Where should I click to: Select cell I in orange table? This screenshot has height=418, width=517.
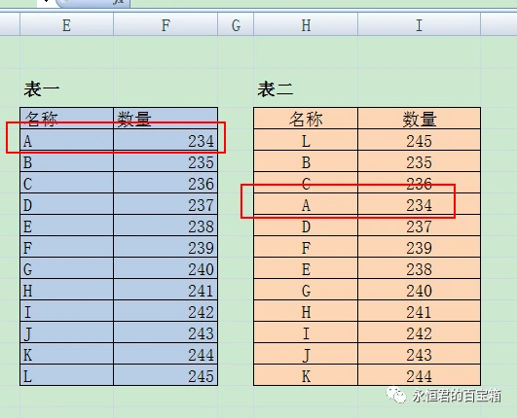click(x=306, y=332)
